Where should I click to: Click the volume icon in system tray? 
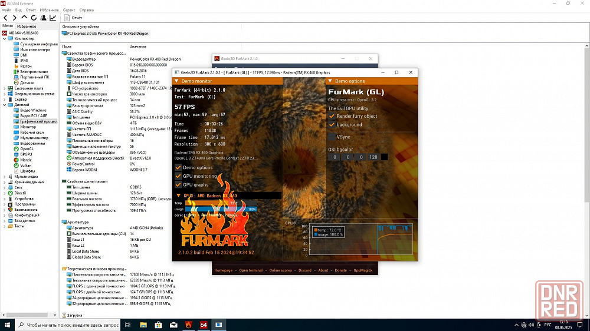531,325
